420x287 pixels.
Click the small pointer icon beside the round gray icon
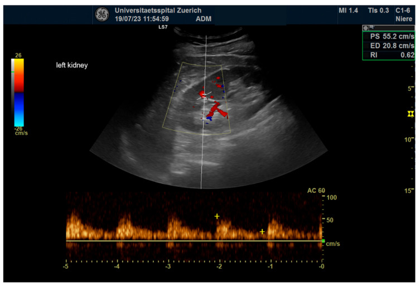pyautogui.click(x=372, y=27)
